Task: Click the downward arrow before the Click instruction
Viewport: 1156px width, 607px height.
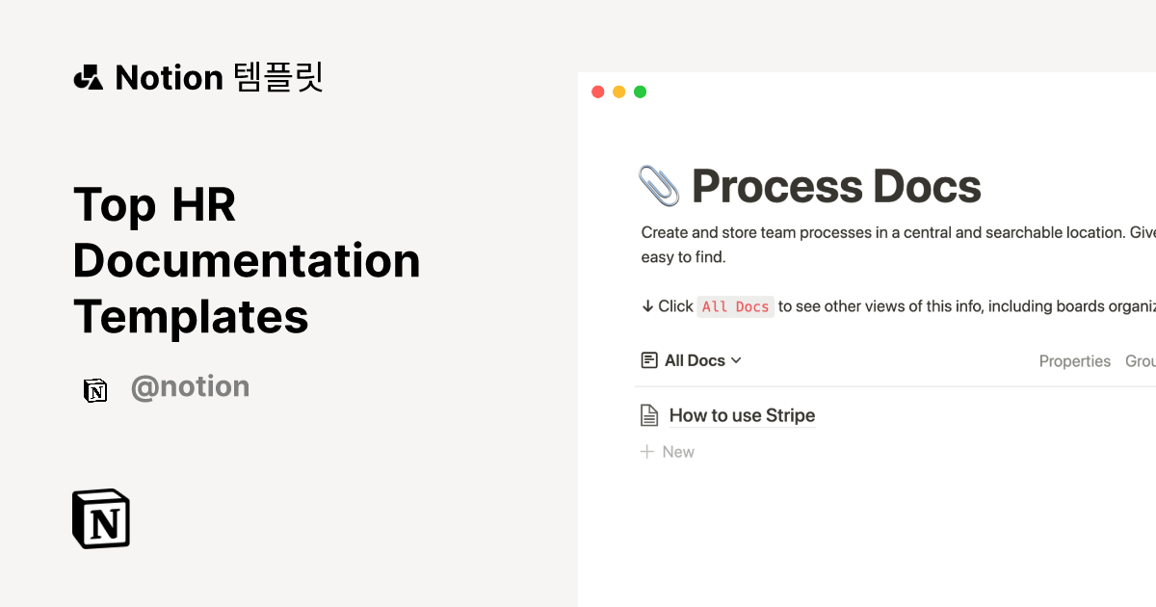Action: (x=648, y=305)
